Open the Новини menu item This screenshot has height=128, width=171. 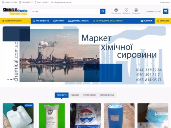click(x=146, y=21)
